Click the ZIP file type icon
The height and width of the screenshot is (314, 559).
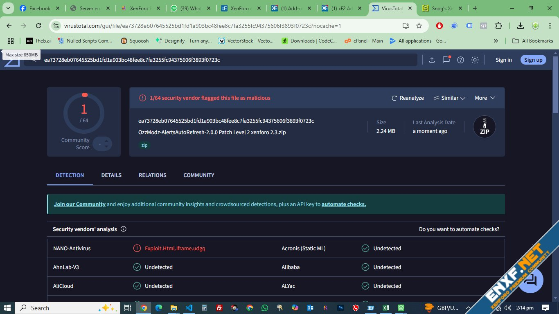pyautogui.click(x=484, y=127)
